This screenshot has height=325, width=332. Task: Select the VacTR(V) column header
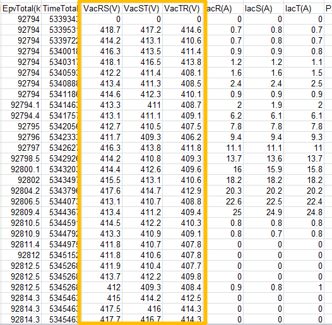[183, 8]
